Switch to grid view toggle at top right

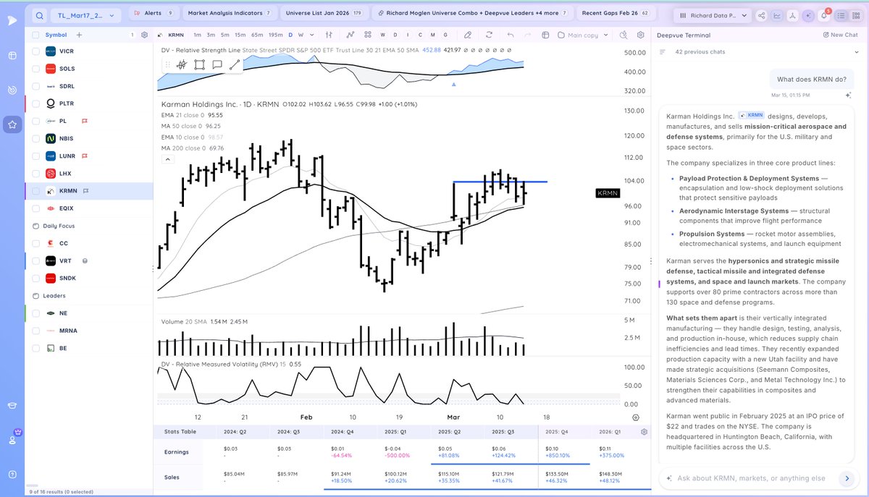(x=855, y=15)
